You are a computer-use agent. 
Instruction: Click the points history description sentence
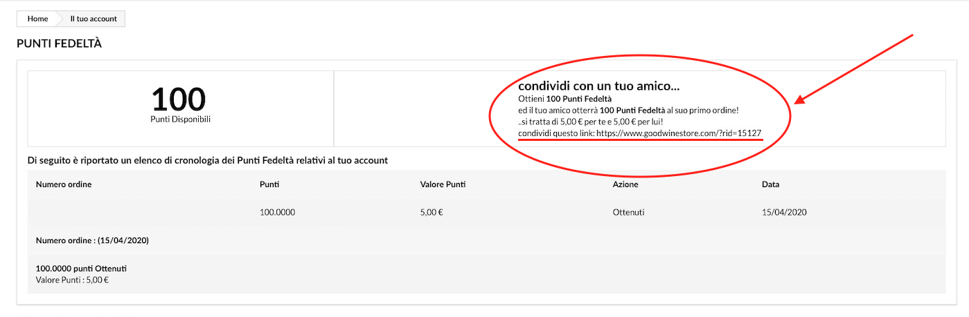pyautogui.click(x=207, y=160)
